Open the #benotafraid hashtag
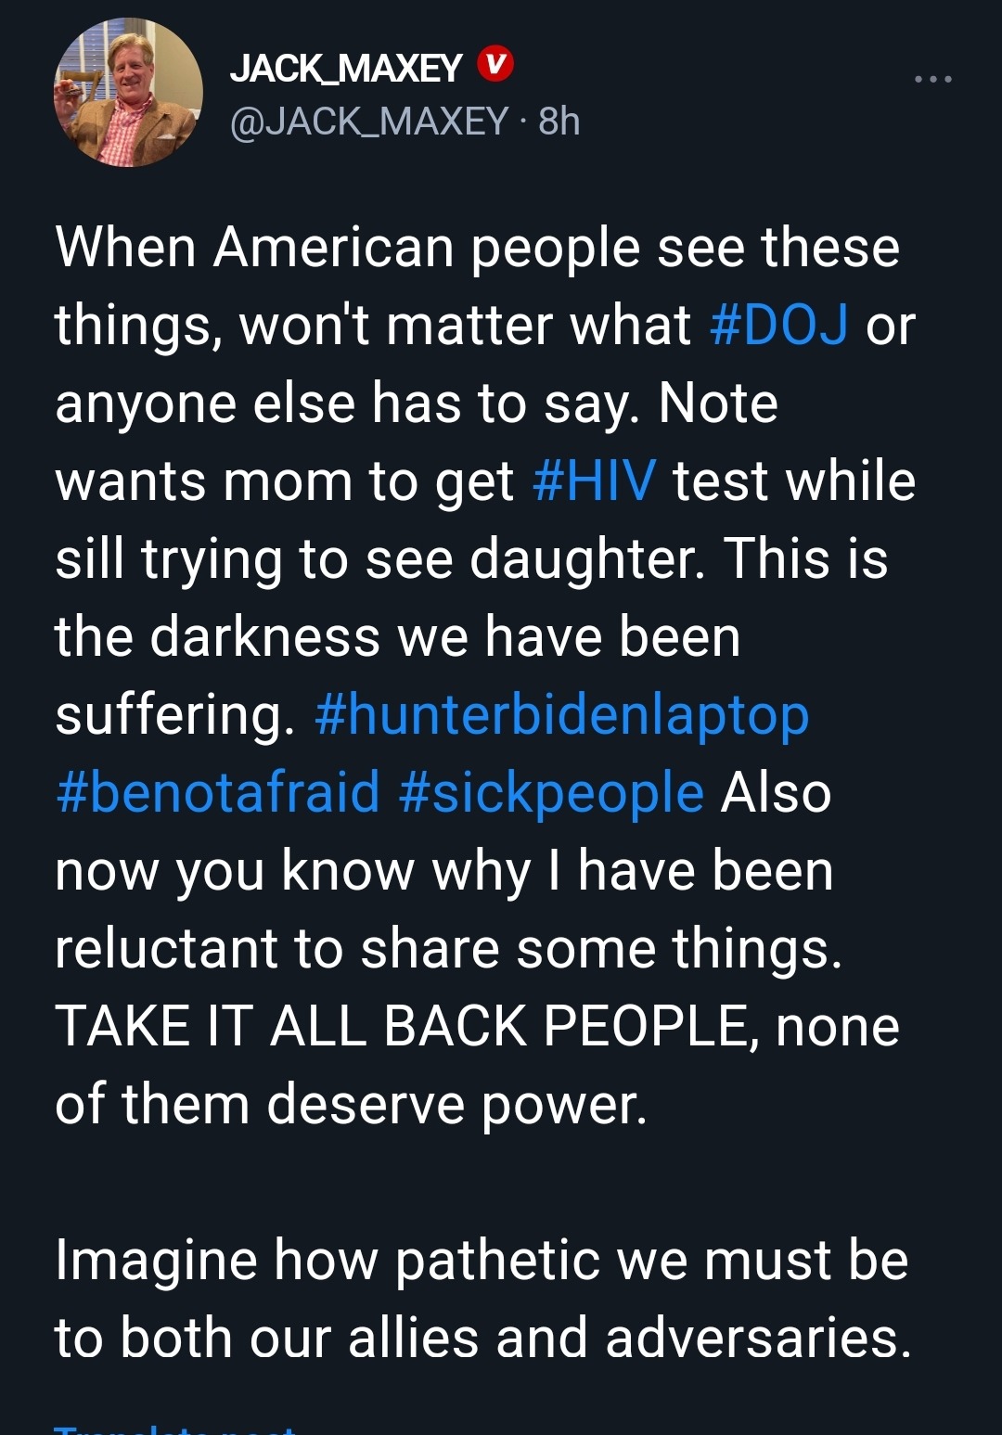The image size is (1002, 1435). 218,793
